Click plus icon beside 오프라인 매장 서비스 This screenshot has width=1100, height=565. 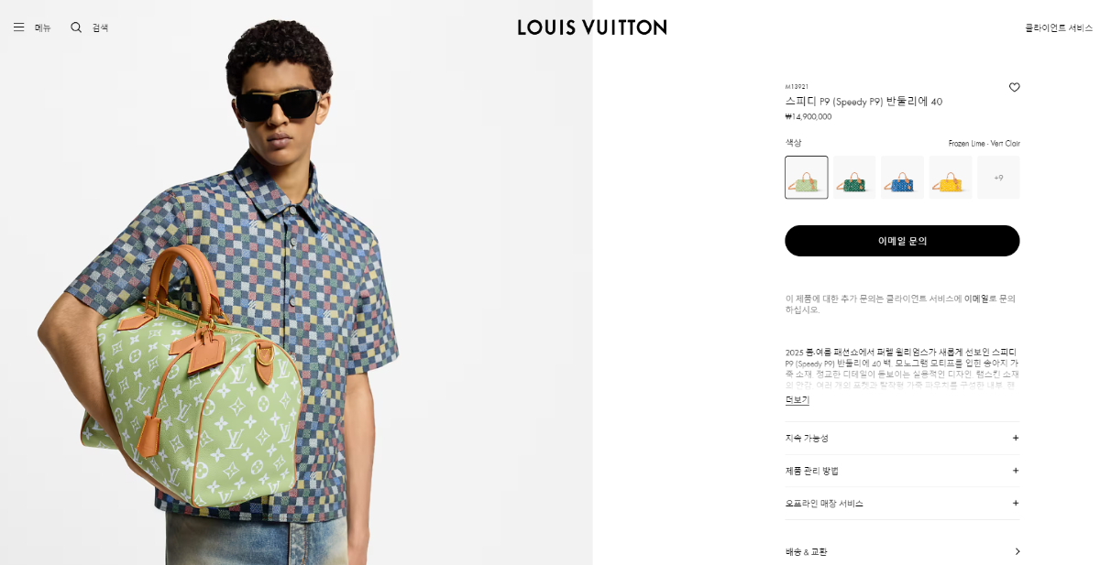click(x=1015, y=503)
